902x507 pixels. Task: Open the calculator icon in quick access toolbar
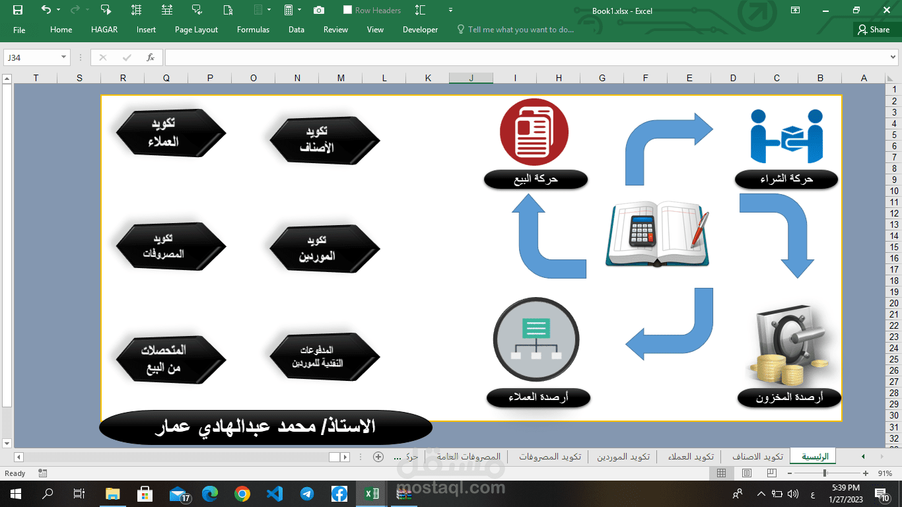289,10
